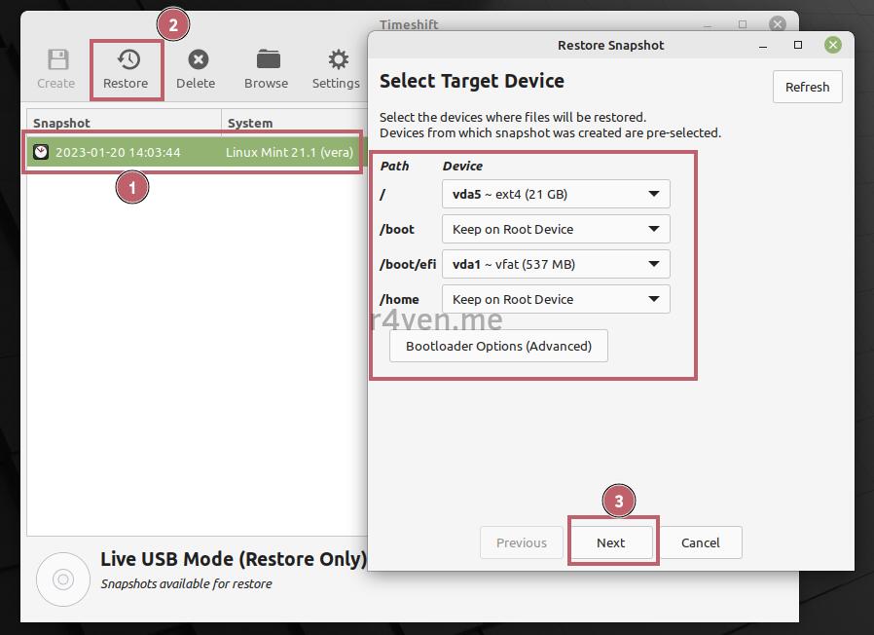Open the Browse folder icon
Image resolution: width=874 pixels, height=635 pixels.
(x=267, y=60)
